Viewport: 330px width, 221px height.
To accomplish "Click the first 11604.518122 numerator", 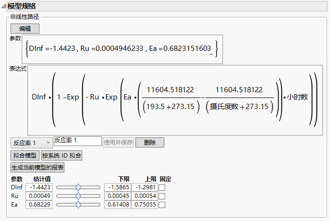I will [170, 90].
